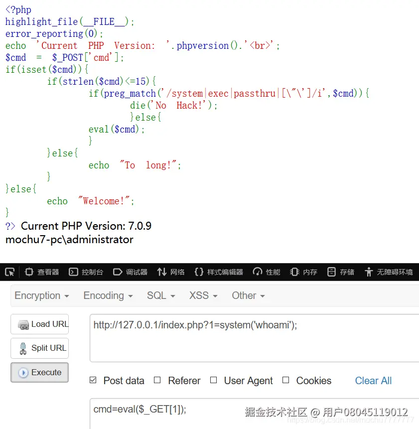Click the debugger icon beside 调试器
The width and height of the screenshot is (419, 429).
tap(118, 272)
